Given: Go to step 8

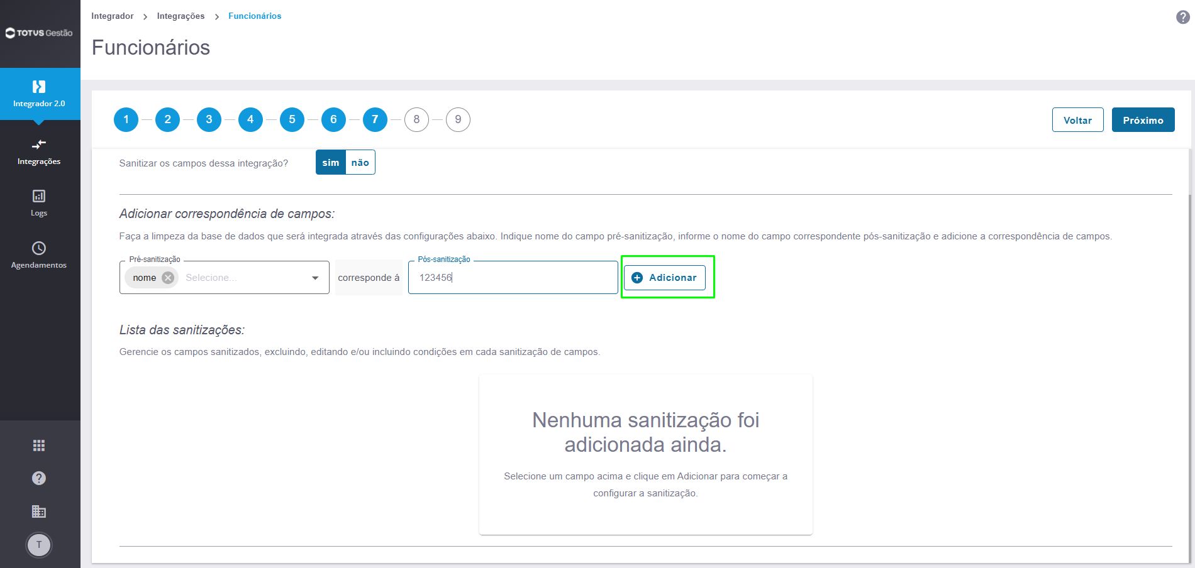Looking at the screenshot, I should [416, 119].
